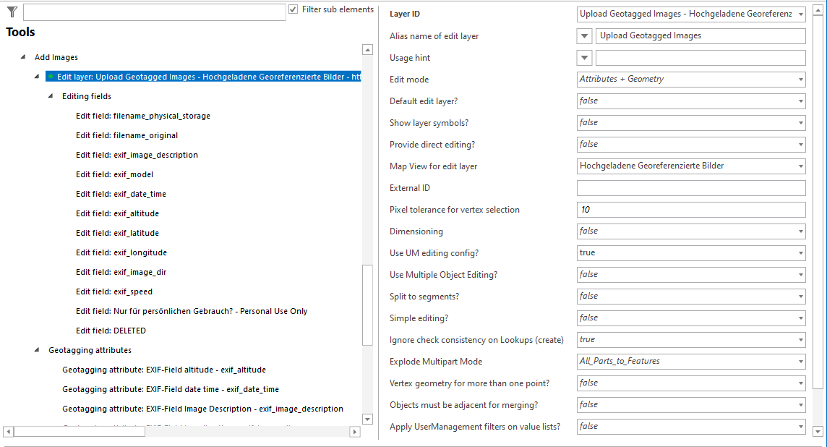
Task: Collapse the "Add Images" tree node
Action: click(x=22, y=57)
